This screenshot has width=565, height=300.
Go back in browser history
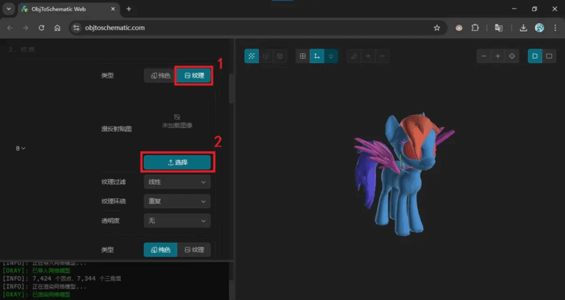(10, 28)
